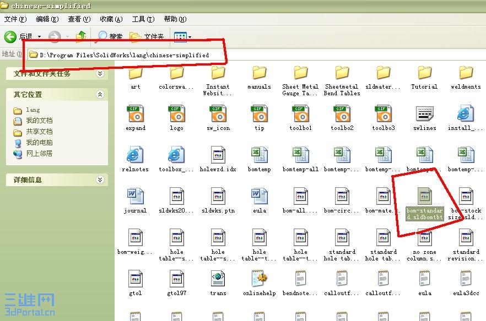The height and width of the screenshot is (321, 486).
Task: Click the address bar path field
Action: 256,55
